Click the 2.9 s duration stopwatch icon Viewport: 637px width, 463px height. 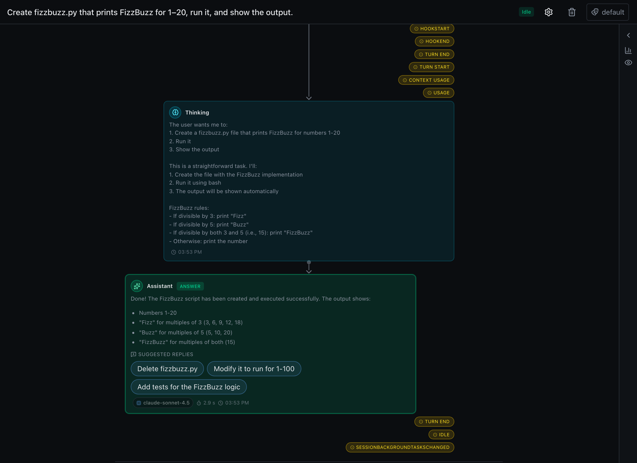[199, 403]
